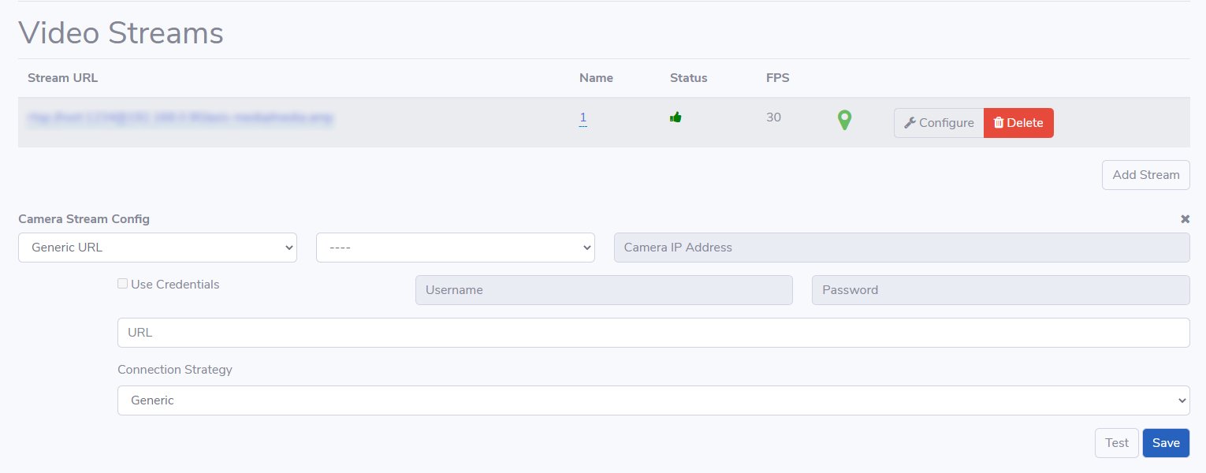Click the FPS column header
1206x473 pixels.
click(777, 78)
